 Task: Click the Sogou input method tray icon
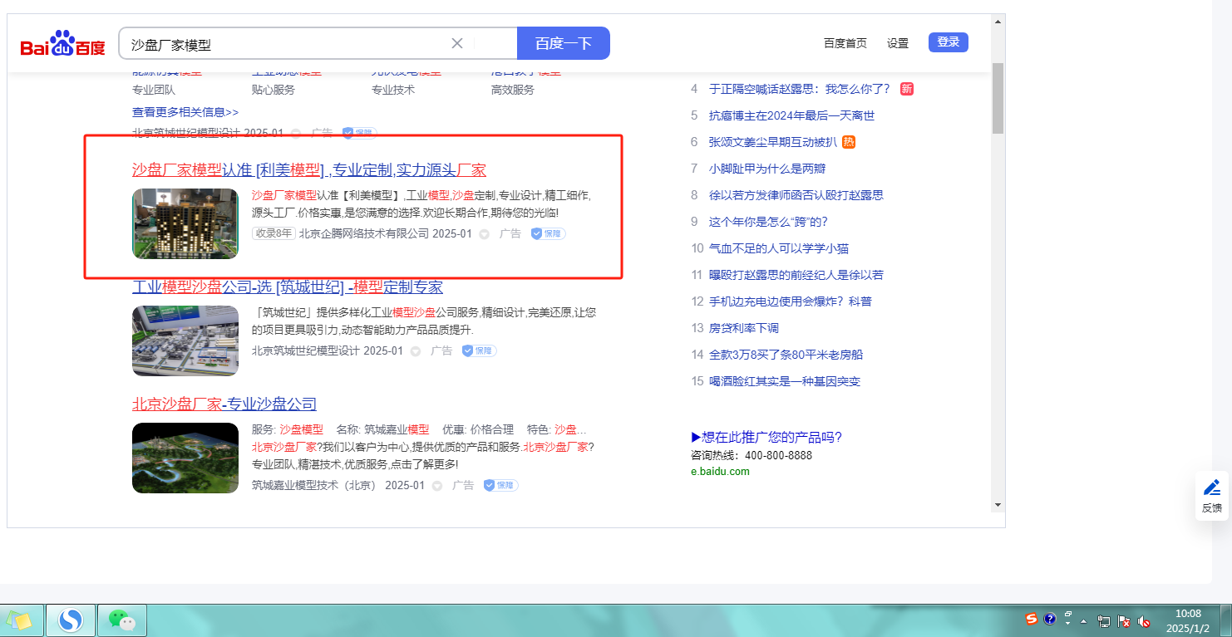click(x=1031, y=619)
